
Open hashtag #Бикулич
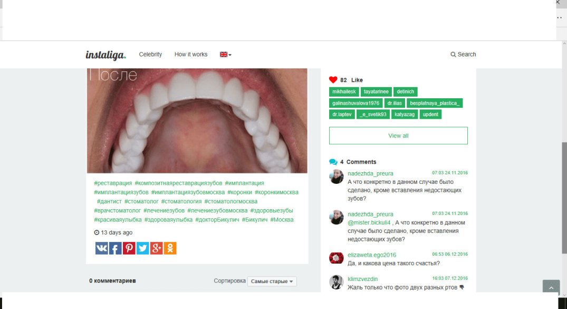point(255,220)
